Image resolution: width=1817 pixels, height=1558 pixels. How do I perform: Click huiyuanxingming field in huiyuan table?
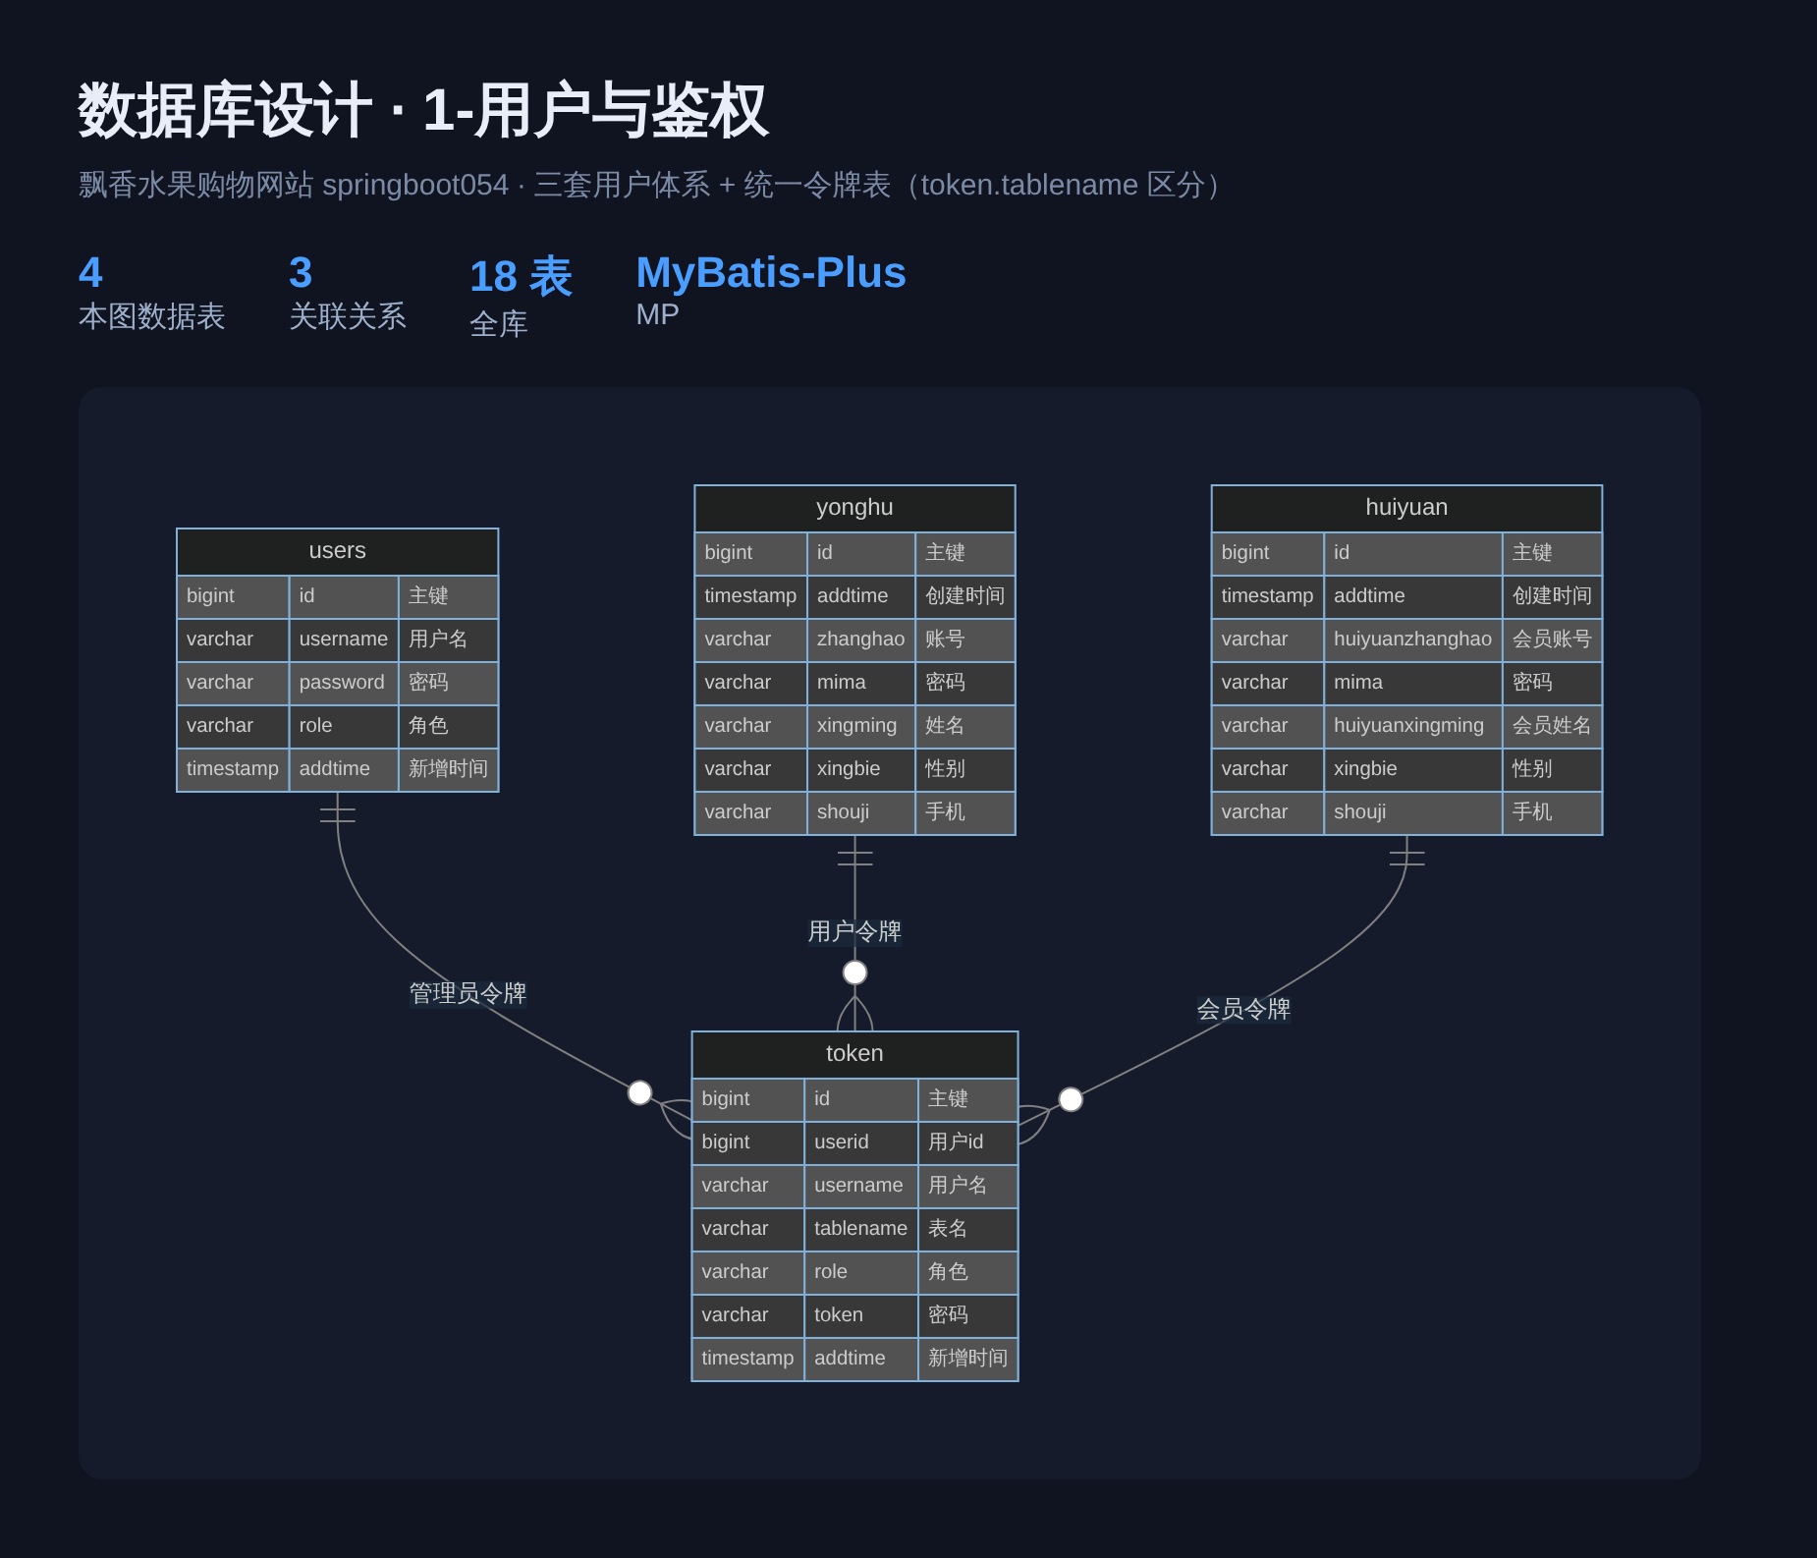click(1413, 726)
